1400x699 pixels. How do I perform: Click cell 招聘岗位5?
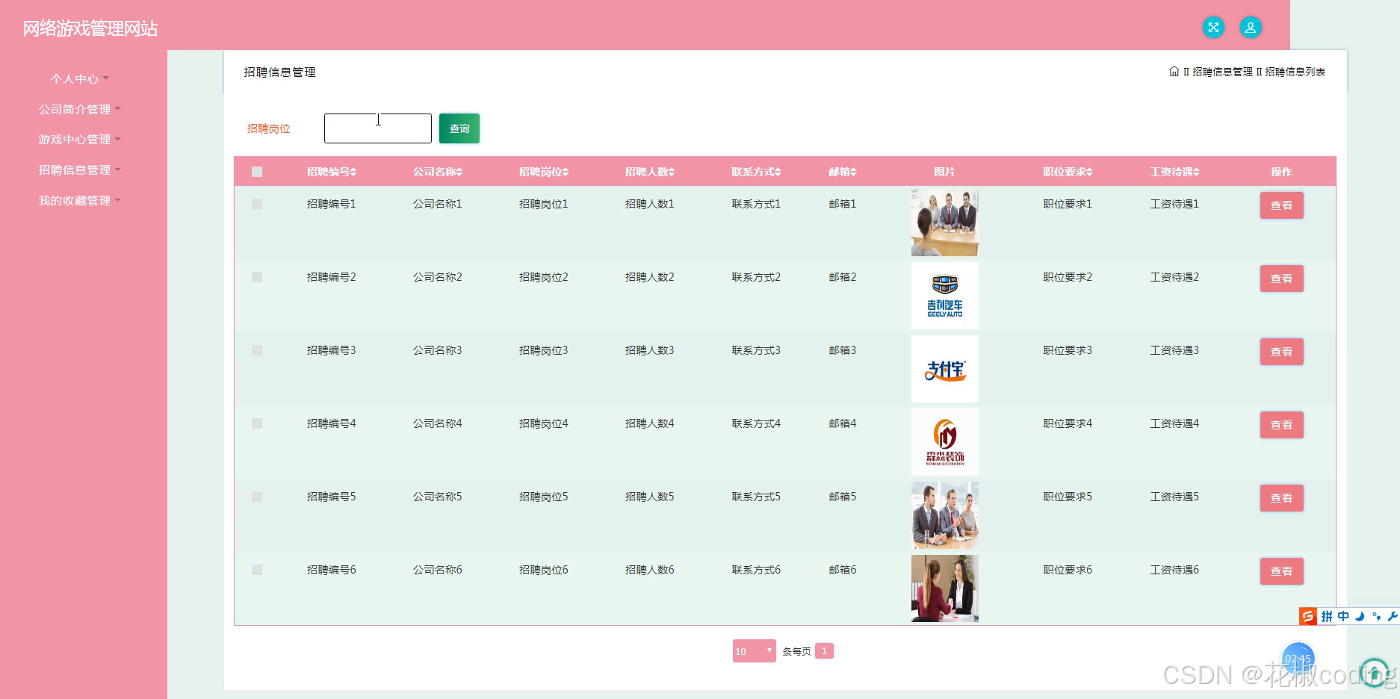point(544,497)
